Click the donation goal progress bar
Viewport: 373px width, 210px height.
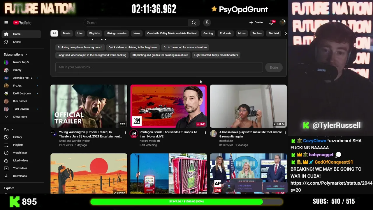186,202
